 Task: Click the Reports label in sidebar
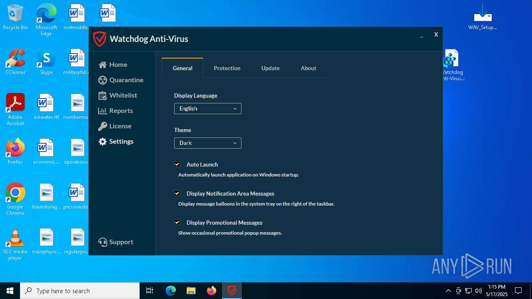click(x=121, y=111)
